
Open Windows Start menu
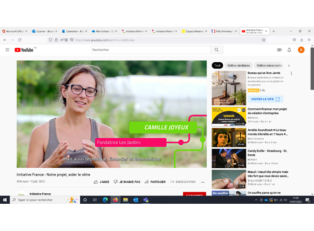[x=5, y=200]
